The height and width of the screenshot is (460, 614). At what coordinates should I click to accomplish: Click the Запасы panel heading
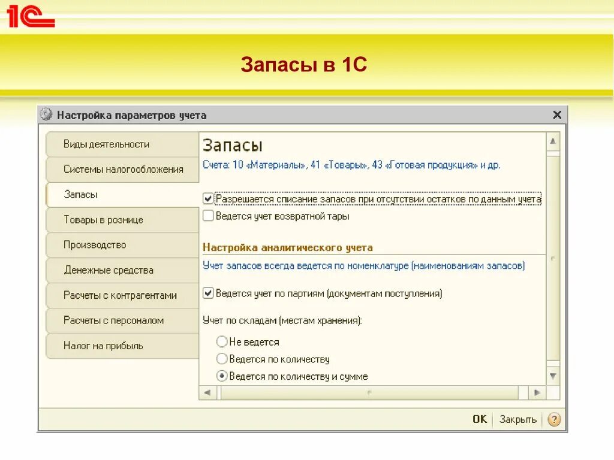[232, 145]
